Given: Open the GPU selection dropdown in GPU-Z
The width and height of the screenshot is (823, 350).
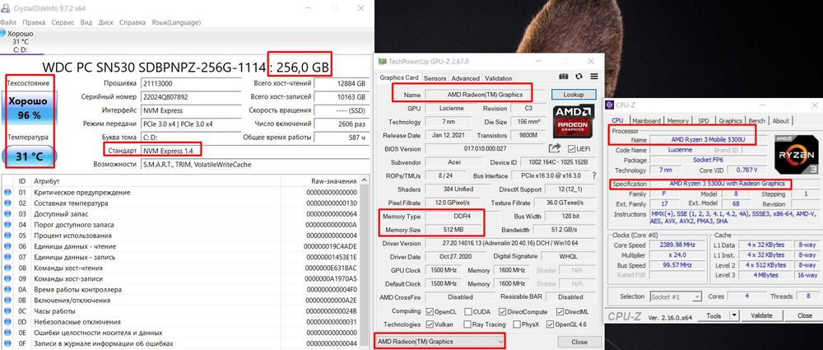Looking at the screenshot, I should 439,342.
